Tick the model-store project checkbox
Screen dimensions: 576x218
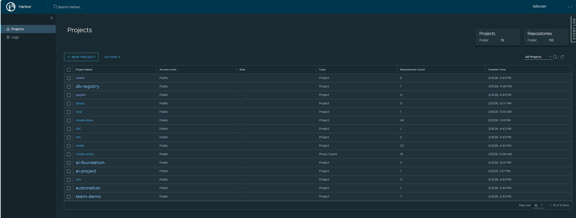tap(69, 120)
